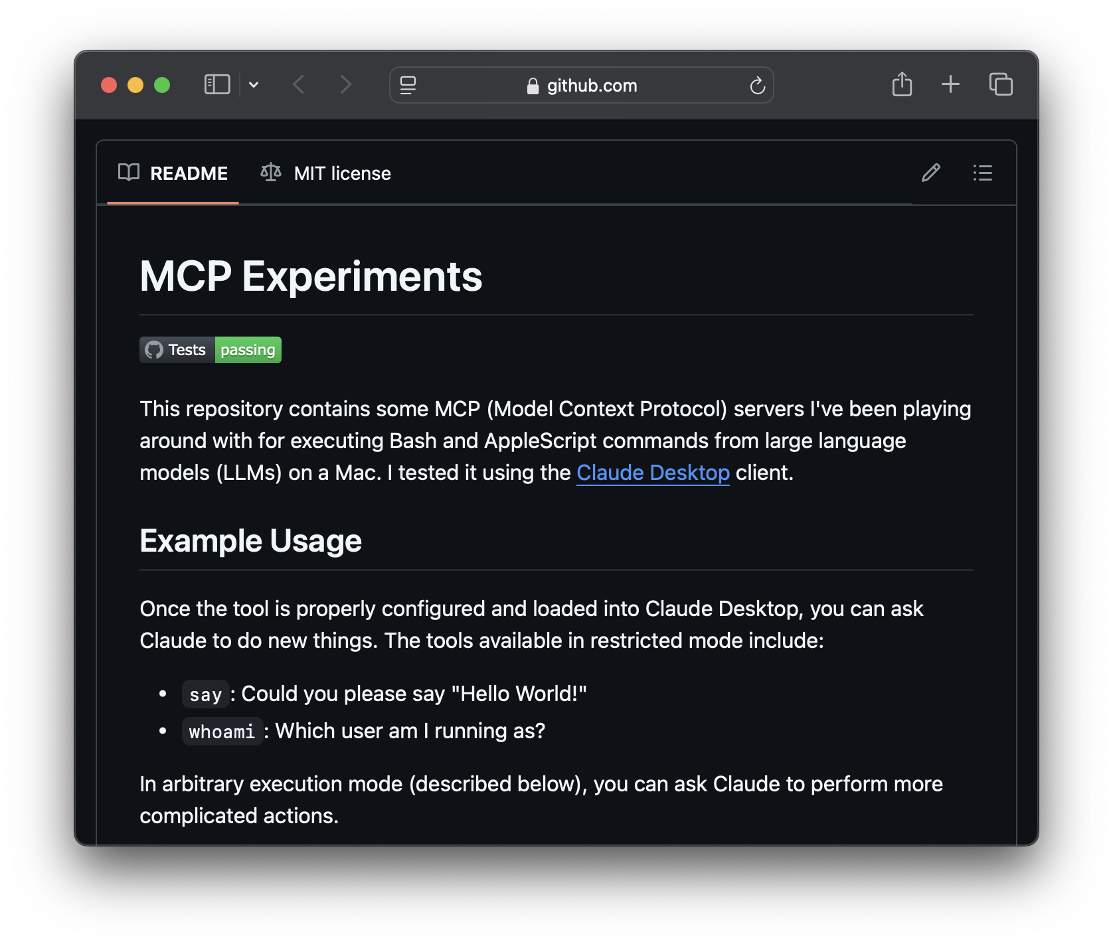Select the say code snippet
1113x944 pixels.
[x=205, y=694]
